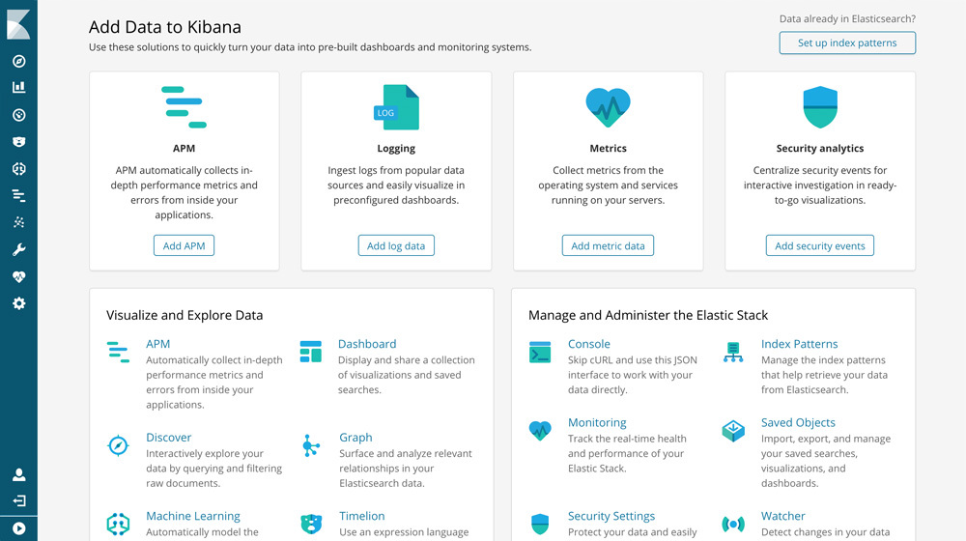This screenshot has height=541, width=966.
Task: Open the user profile icon in sidebar
Action: coord(18,475)
